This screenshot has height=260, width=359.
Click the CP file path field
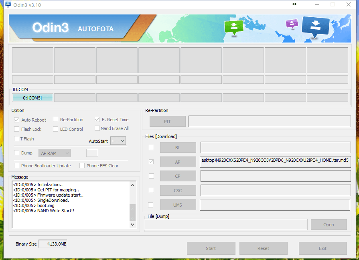(276, 176)
